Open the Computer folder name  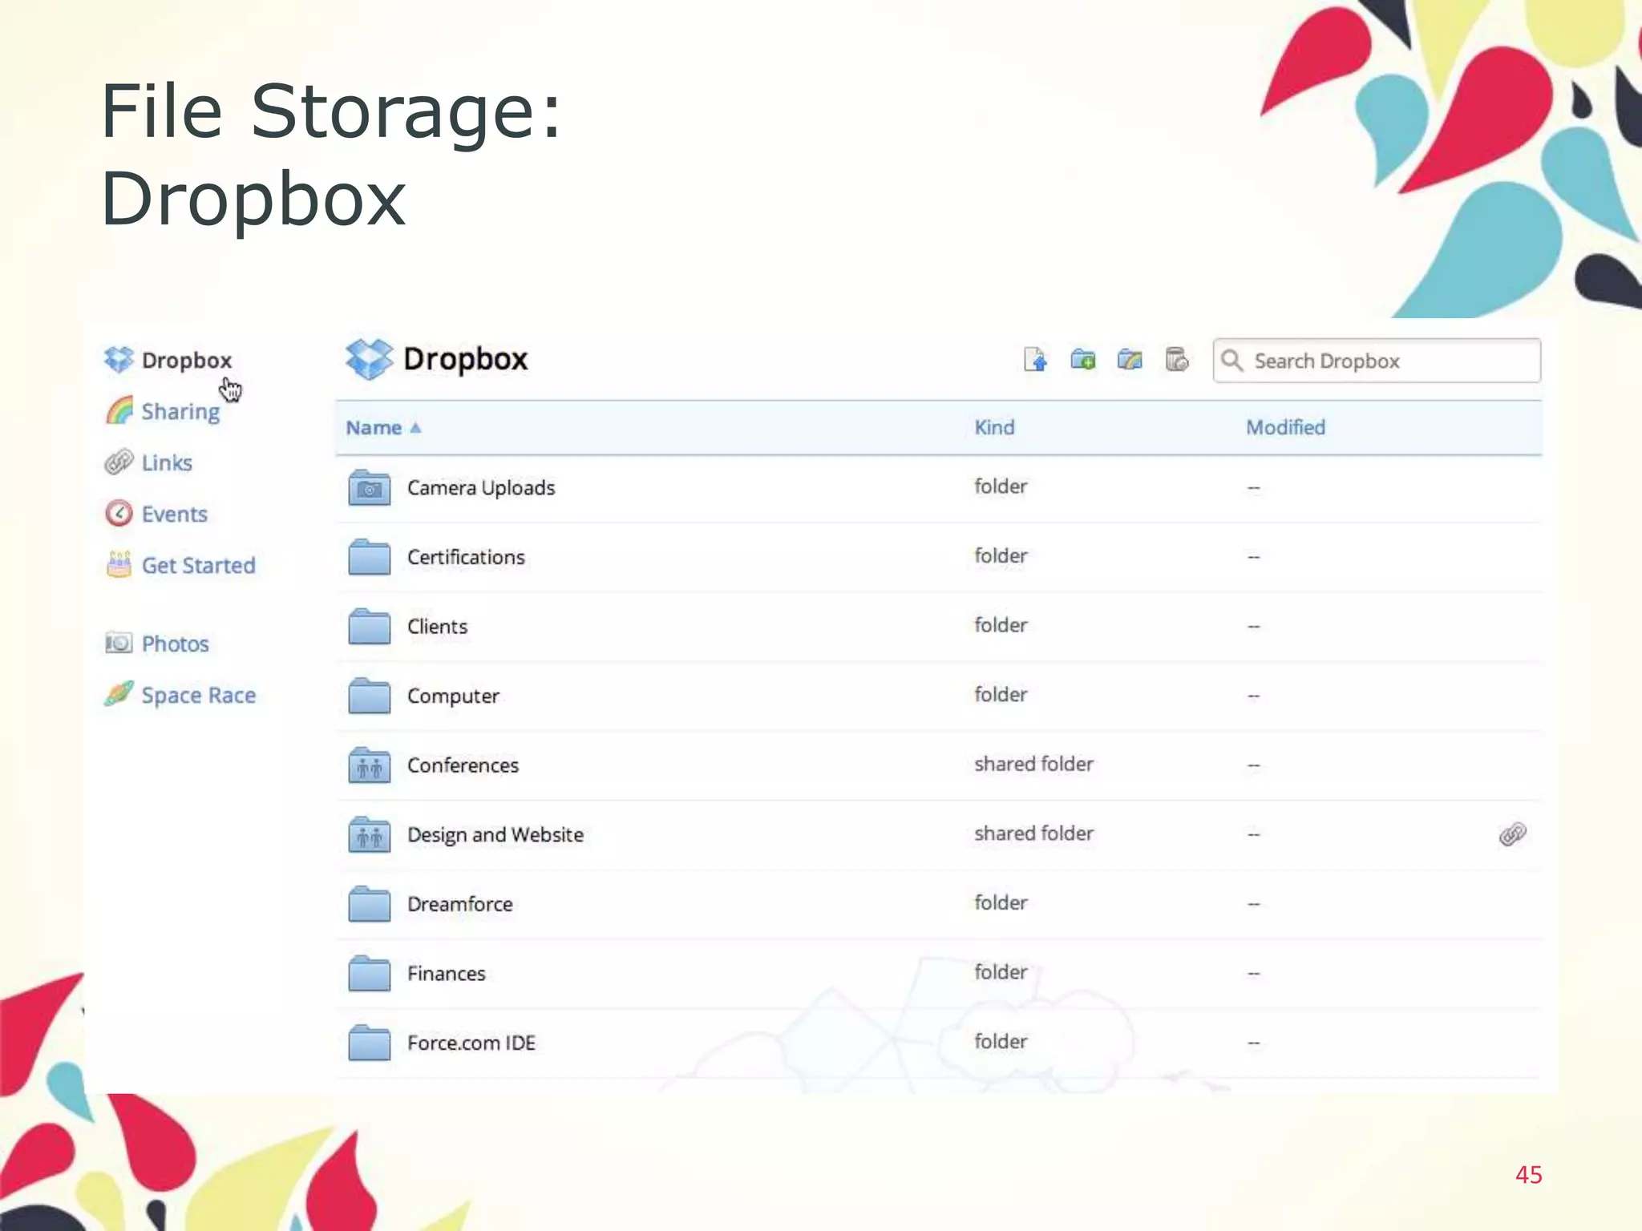click(453, 696)
